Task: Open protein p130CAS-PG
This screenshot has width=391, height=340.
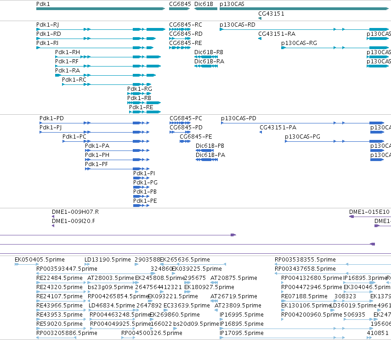Action: [302, 137]
